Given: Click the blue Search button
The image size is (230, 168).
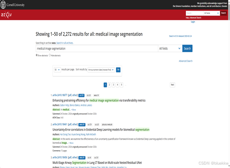Looking at the screenshot, I should point(187,48).
